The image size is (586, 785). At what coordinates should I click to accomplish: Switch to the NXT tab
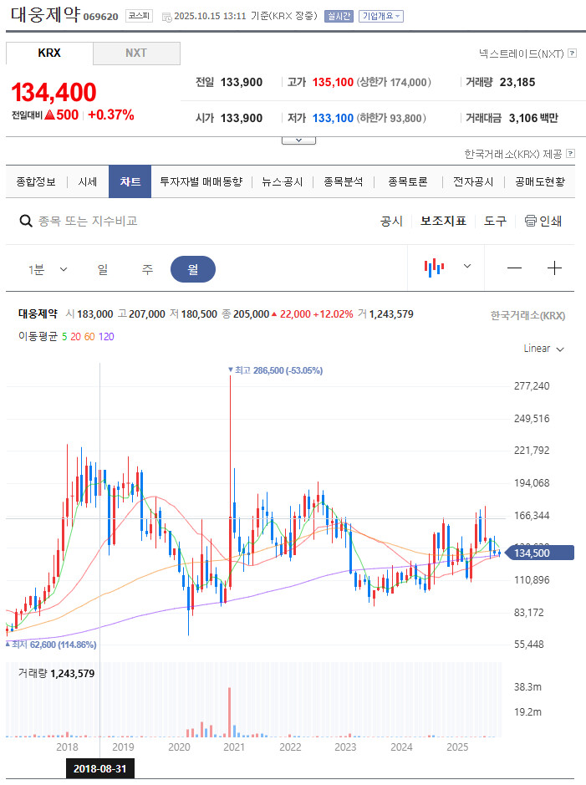[x=136, y=53]
